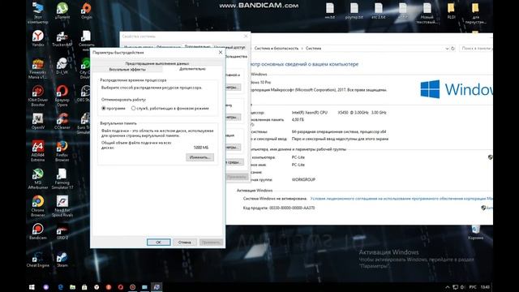Click Отмена in performance options
Viewport: 519px width, 292px height.
[184, 243]
